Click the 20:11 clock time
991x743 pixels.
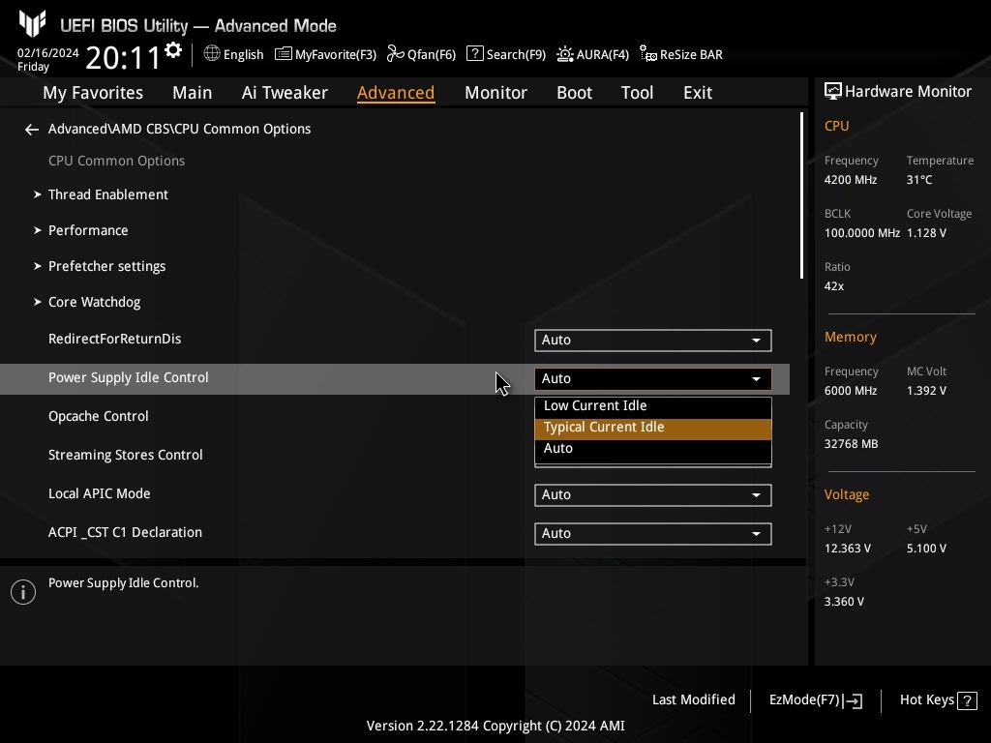[x=123, y=58]
